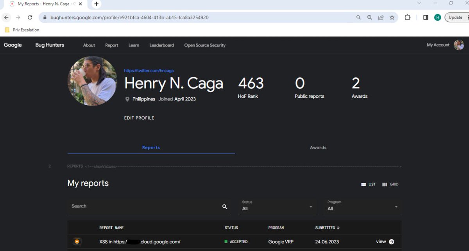Toggle the browser side panel icon
Viewport: 469px width, 251px height.
coord(426,18)
